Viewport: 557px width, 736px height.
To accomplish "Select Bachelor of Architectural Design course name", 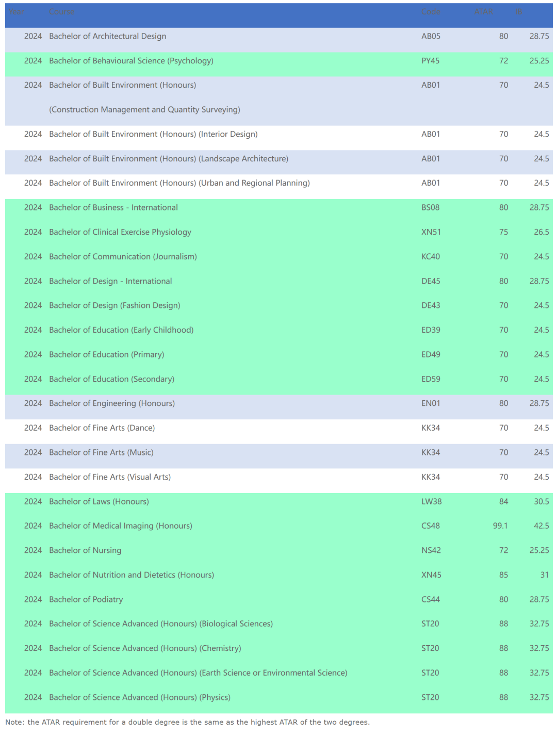I will [108, 36].
